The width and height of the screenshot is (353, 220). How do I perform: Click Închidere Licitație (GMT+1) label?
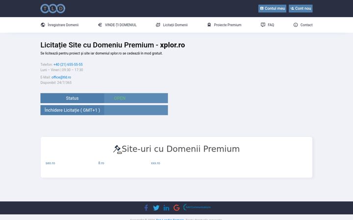72,110
